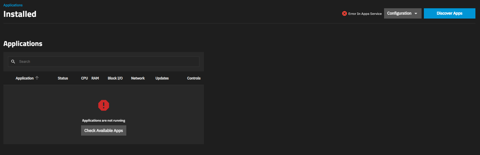
Task: Click the Error In Apps Service status text
Action: [365, 14]
